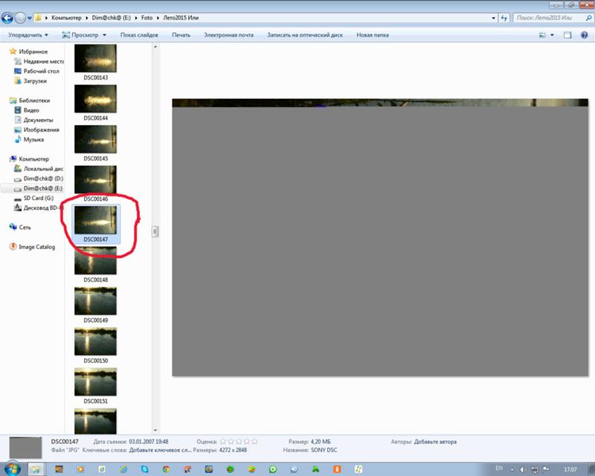Select Библиотеки in the navigation pane

(30, 100)
